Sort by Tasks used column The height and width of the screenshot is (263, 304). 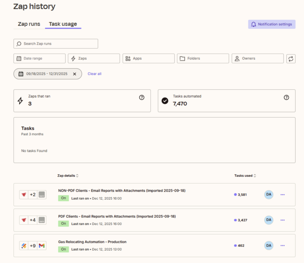[245, 176]
